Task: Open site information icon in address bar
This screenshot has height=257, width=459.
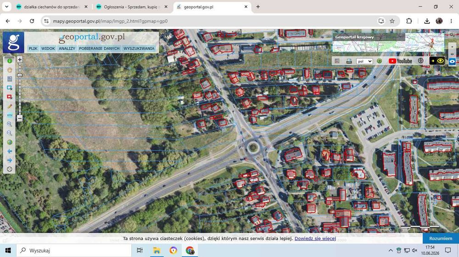Action: (x=46, y=21)
